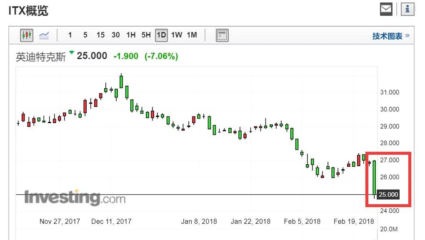Click the Investing.com watermark logo

click(x=75, y=198)
